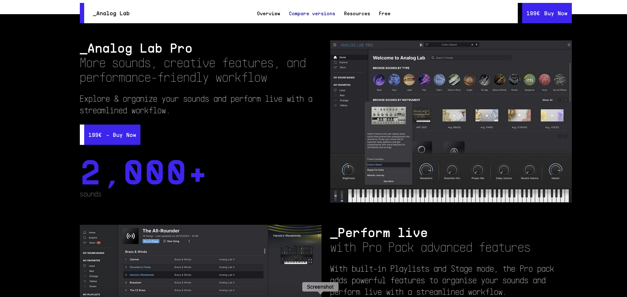Select the Clarinet song row
The width and height of the screenshot is (627, 297).
(193, 260)
